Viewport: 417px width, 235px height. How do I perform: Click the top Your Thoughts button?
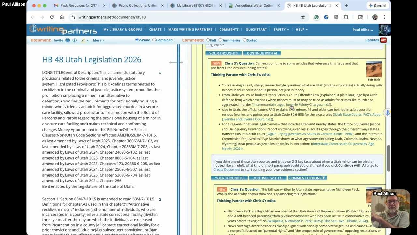223,53
